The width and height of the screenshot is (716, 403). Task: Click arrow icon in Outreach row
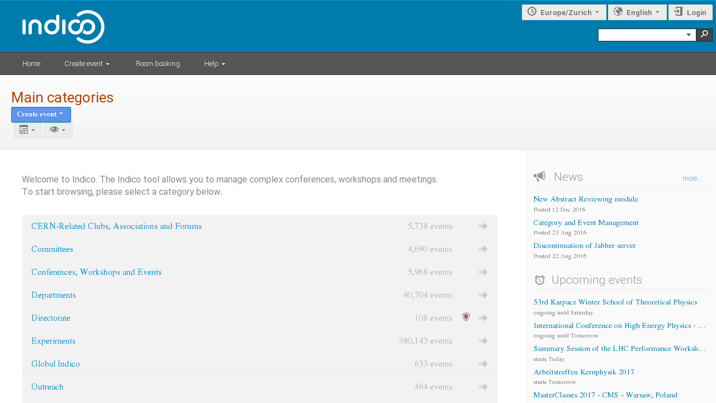(483, 387)
